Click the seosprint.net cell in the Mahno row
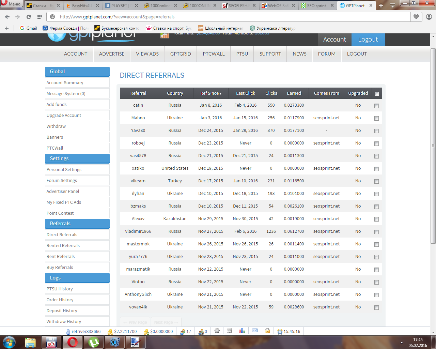This screenshot has width=436, height=349. coord(326,118)
